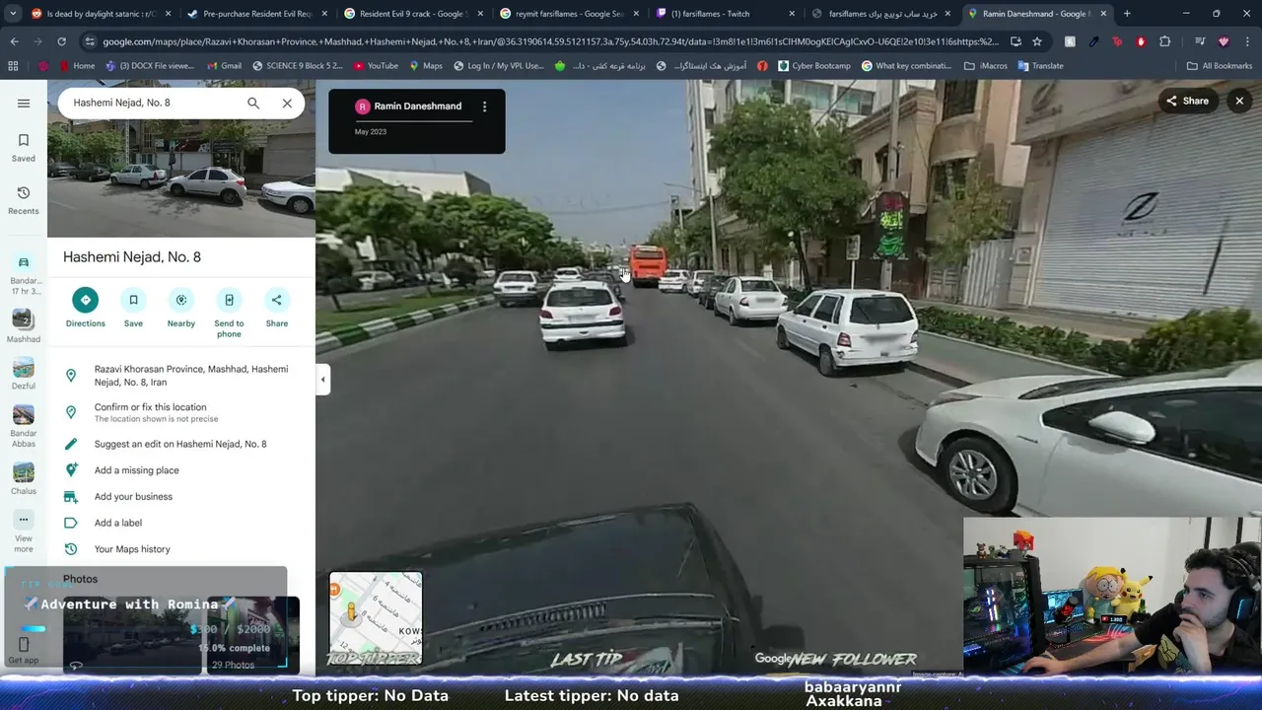Open Cyber Bootcamp bookmark
1262x710 pixels.
(813, 66)
